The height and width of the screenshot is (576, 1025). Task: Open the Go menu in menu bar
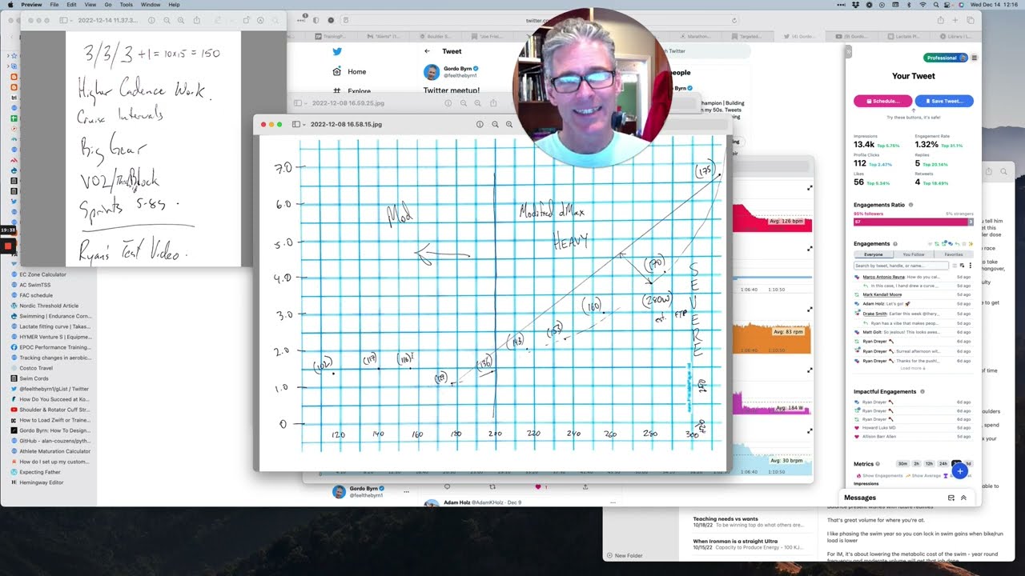click(x=110, y=5)
